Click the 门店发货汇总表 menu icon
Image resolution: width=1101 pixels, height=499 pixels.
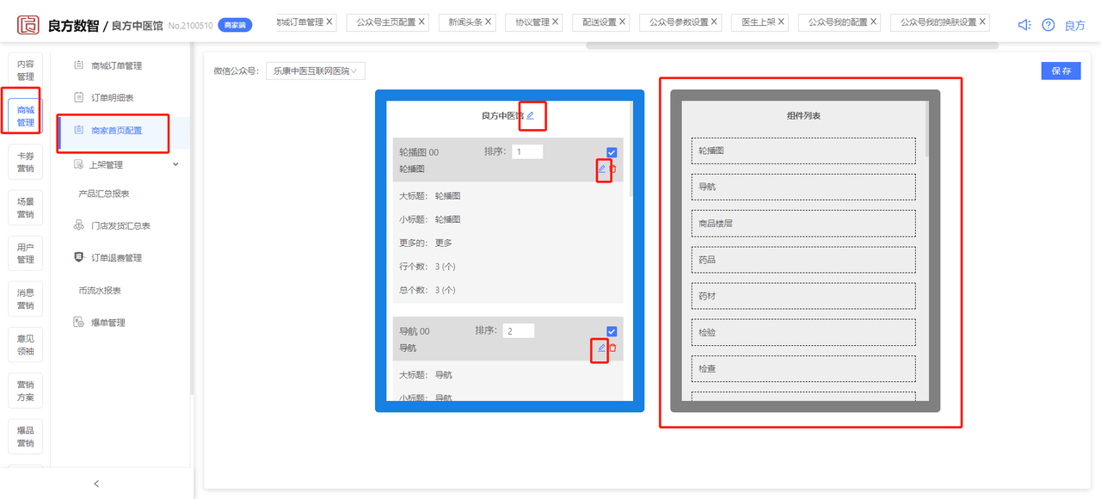pyautogui.click(x=79, y=225)
